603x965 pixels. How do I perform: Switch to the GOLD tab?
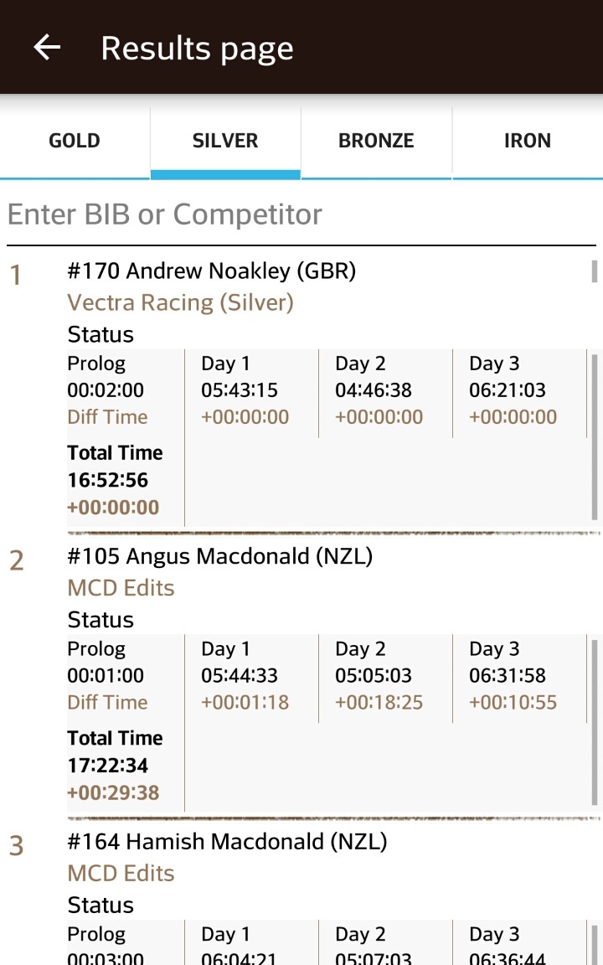[75, 141]
